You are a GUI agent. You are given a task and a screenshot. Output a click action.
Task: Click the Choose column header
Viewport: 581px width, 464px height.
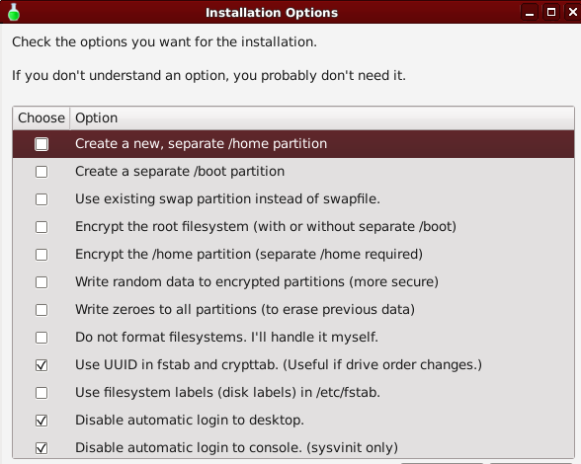point(41,118)
